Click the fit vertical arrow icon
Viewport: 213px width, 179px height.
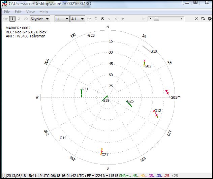tap(96, 19)
